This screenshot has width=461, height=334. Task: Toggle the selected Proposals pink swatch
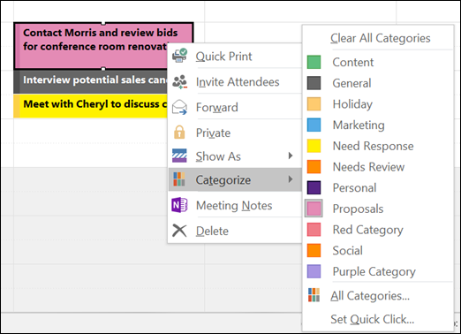[x=314, y=209]
